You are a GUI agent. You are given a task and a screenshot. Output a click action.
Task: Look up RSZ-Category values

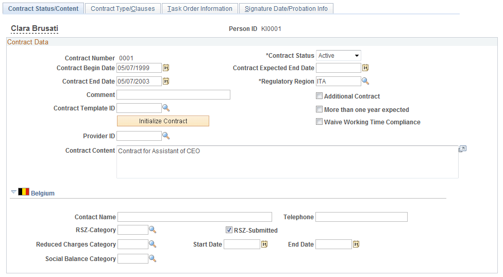click(153, 230)
